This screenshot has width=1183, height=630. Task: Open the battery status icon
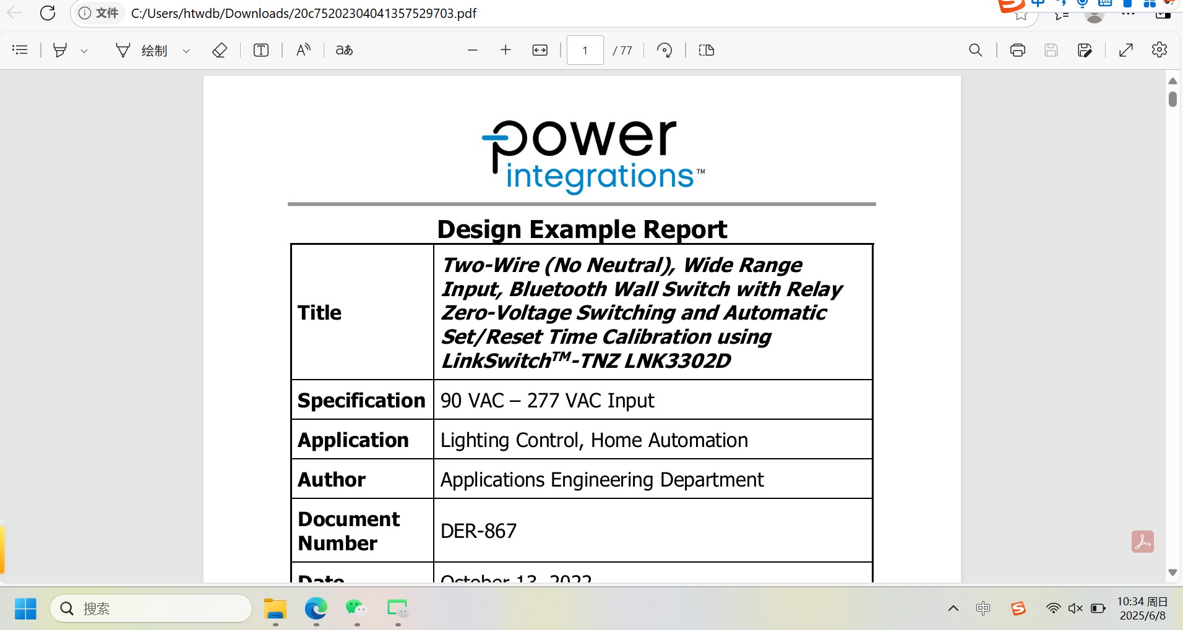tap(1098, 608)
